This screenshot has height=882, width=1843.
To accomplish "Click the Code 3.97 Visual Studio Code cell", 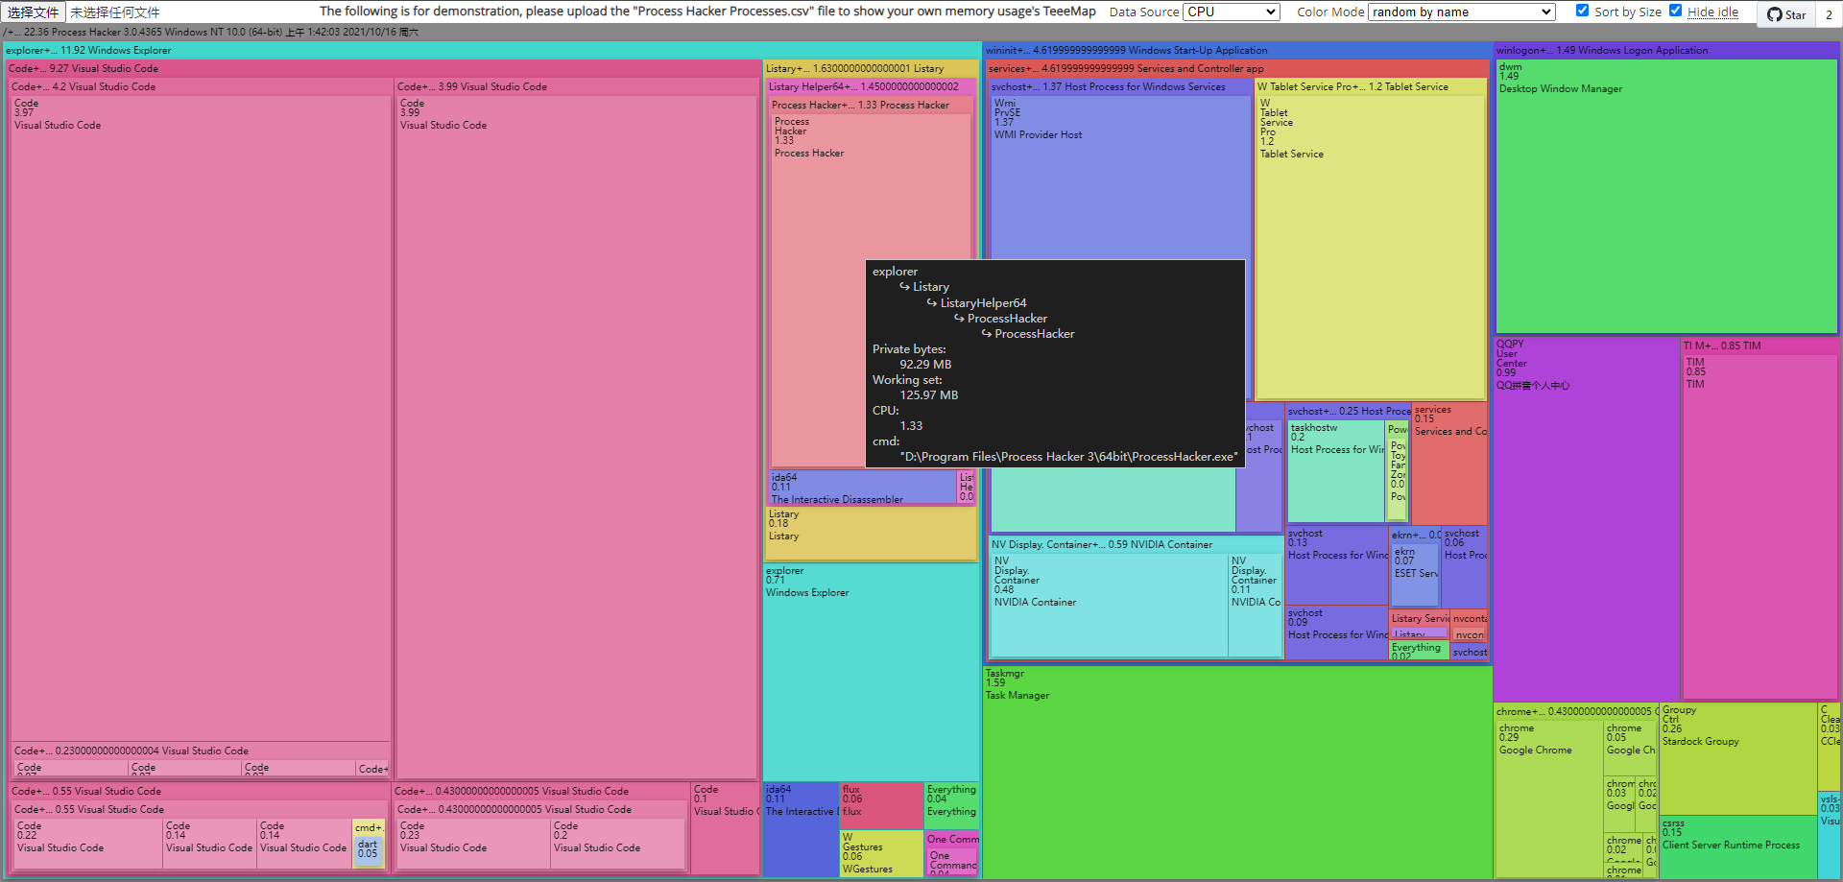I will tap(201, 417).
